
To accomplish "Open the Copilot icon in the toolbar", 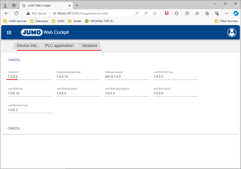I will coord(235,13).
